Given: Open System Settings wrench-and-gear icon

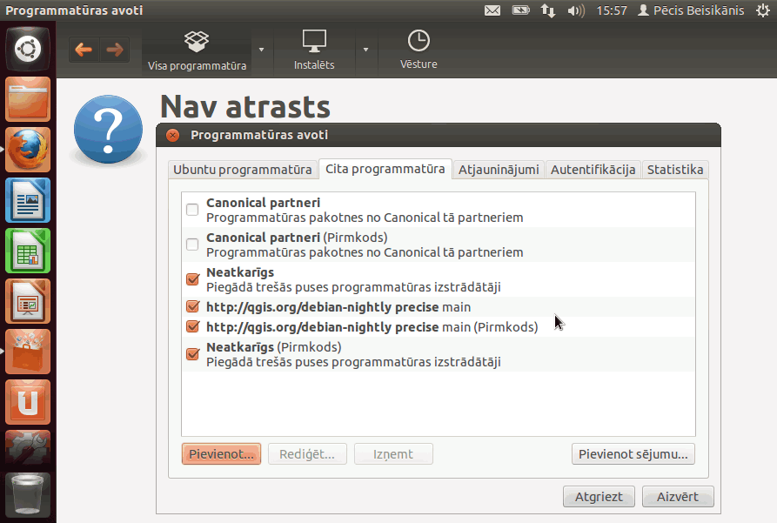Looking at the screenshot, I should click(28, 447).
